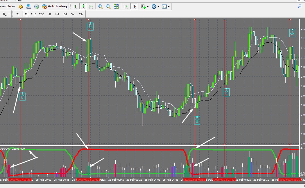Select the MN timeframe
The image size is (305, 188).
click(x=81, y=14)
